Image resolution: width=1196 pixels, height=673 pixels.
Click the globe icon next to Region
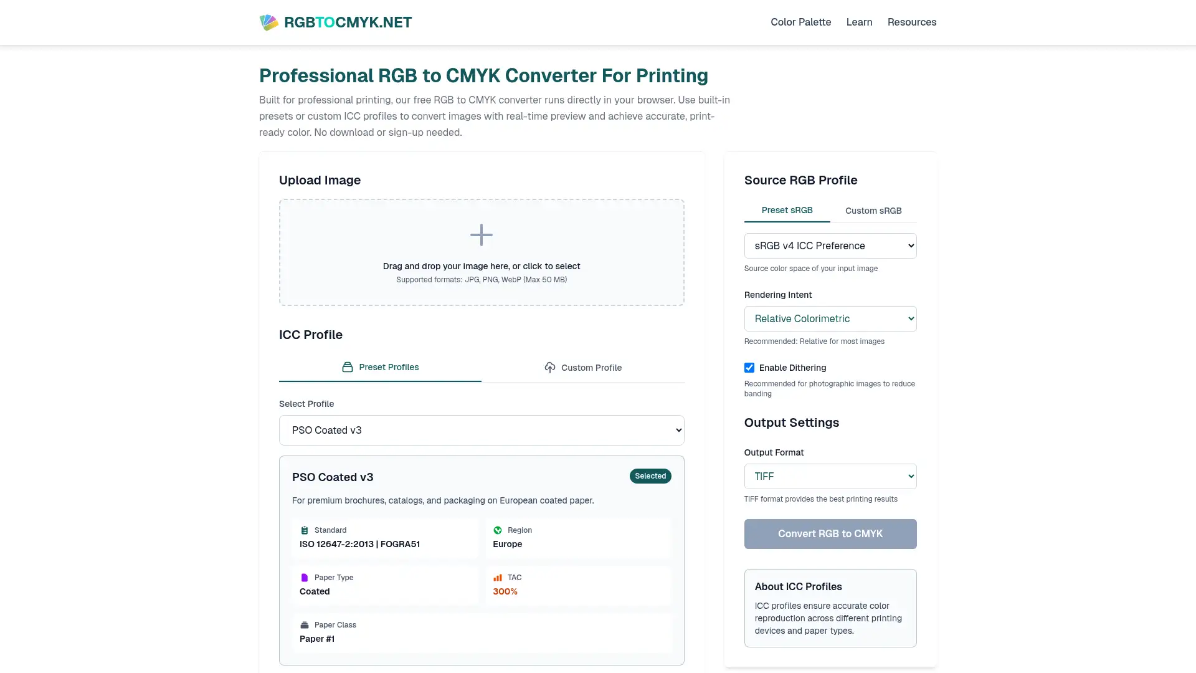498,530
